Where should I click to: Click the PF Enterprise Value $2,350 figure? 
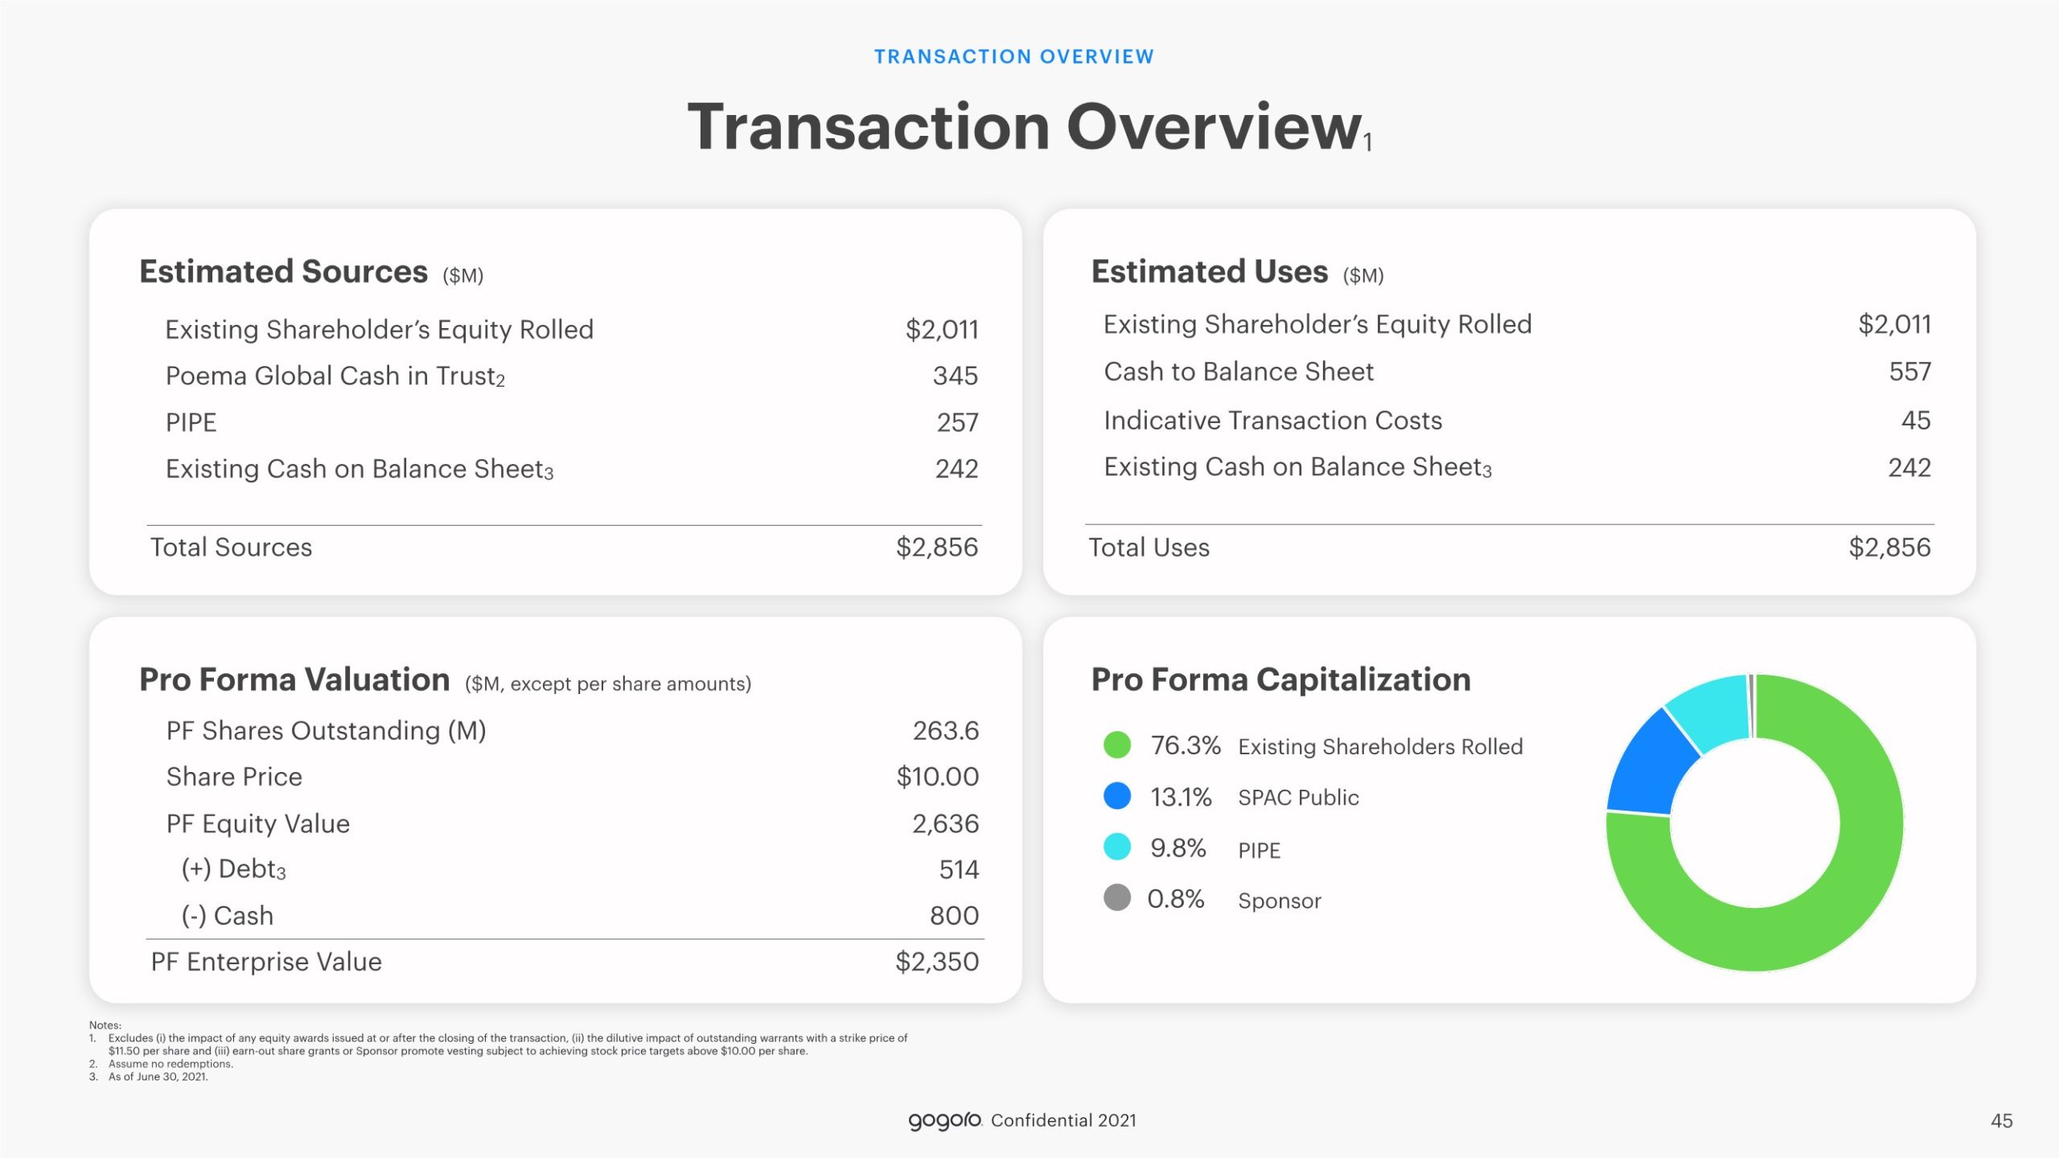[936, 962]
